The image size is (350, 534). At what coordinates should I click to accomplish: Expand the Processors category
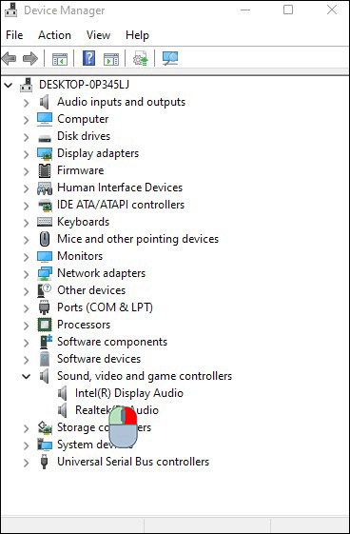(x=27, y=326)
